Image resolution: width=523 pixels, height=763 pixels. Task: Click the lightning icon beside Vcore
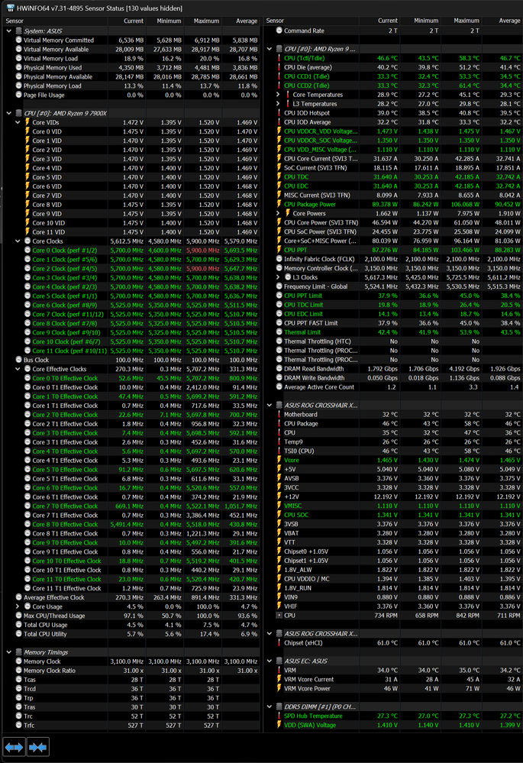(279, 460)
